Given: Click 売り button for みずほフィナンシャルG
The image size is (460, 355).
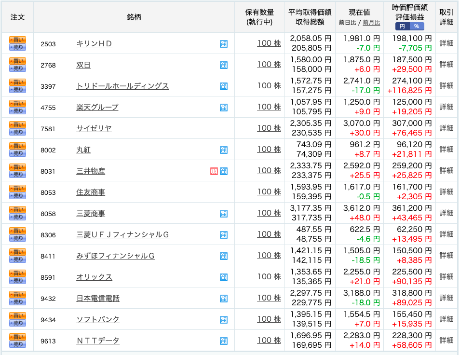Looking at the screenshot, I should click(x=18, y=259).
